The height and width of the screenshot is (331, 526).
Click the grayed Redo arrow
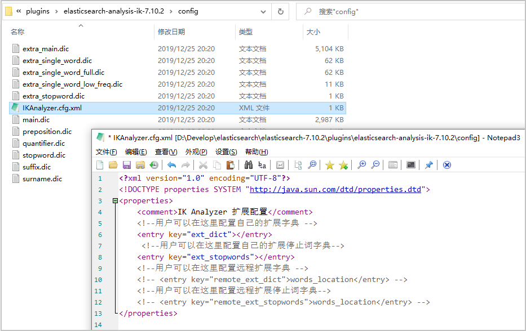(x=185, y=165)
